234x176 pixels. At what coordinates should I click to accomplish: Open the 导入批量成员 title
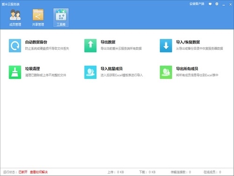coord(111,69)
